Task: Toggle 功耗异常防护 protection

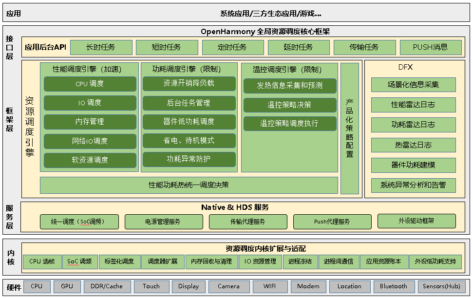Action: (189, 160)
